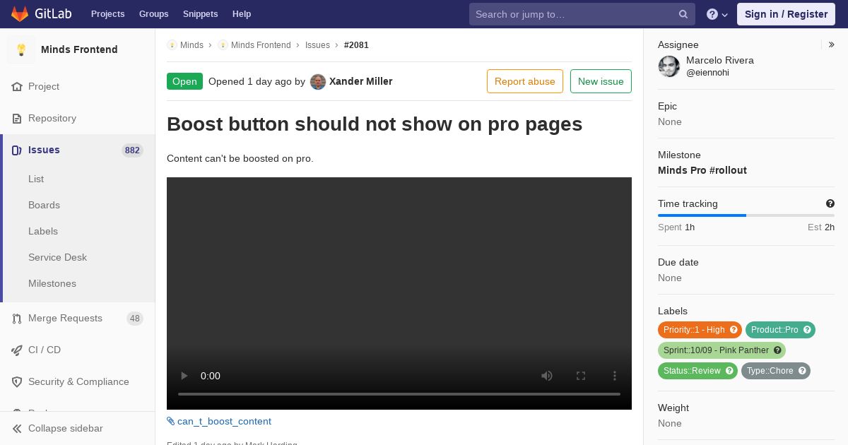Click Minds Frontend in the breadcrumb

(x=261, y=45)
